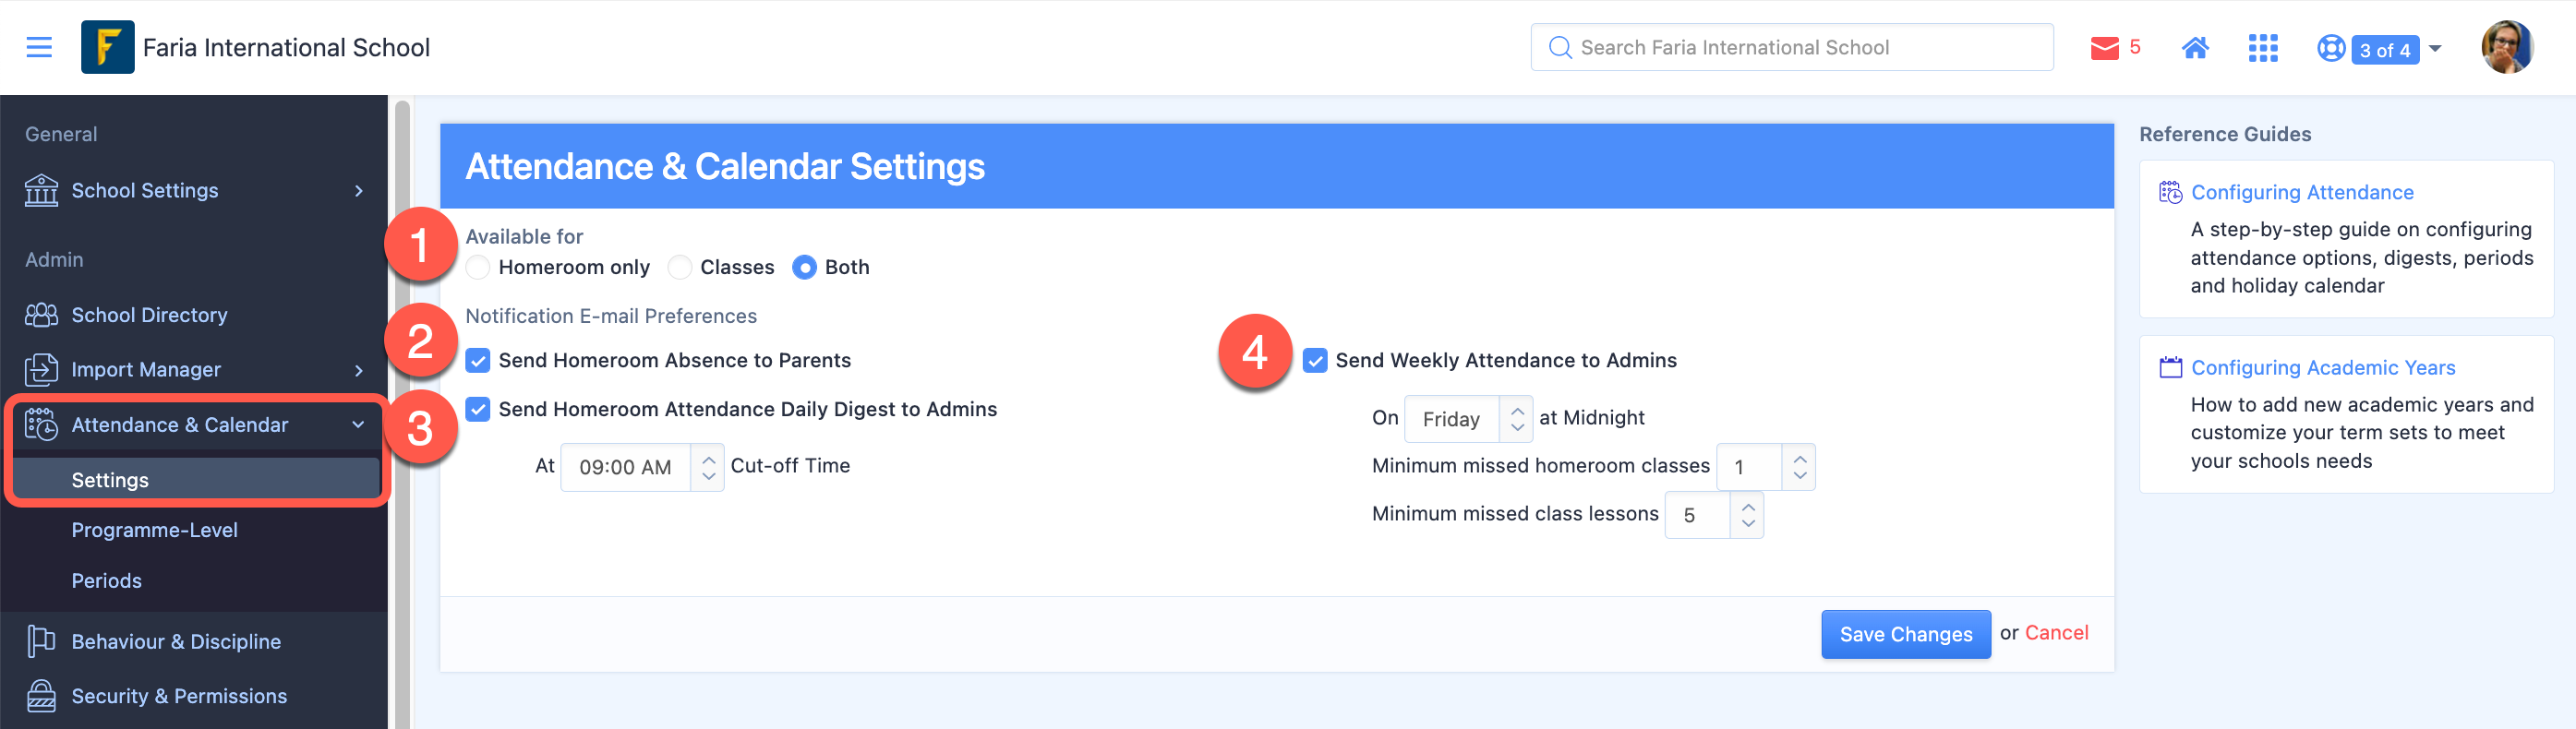Open the Friday weekday dropdown

point(1467,419)
